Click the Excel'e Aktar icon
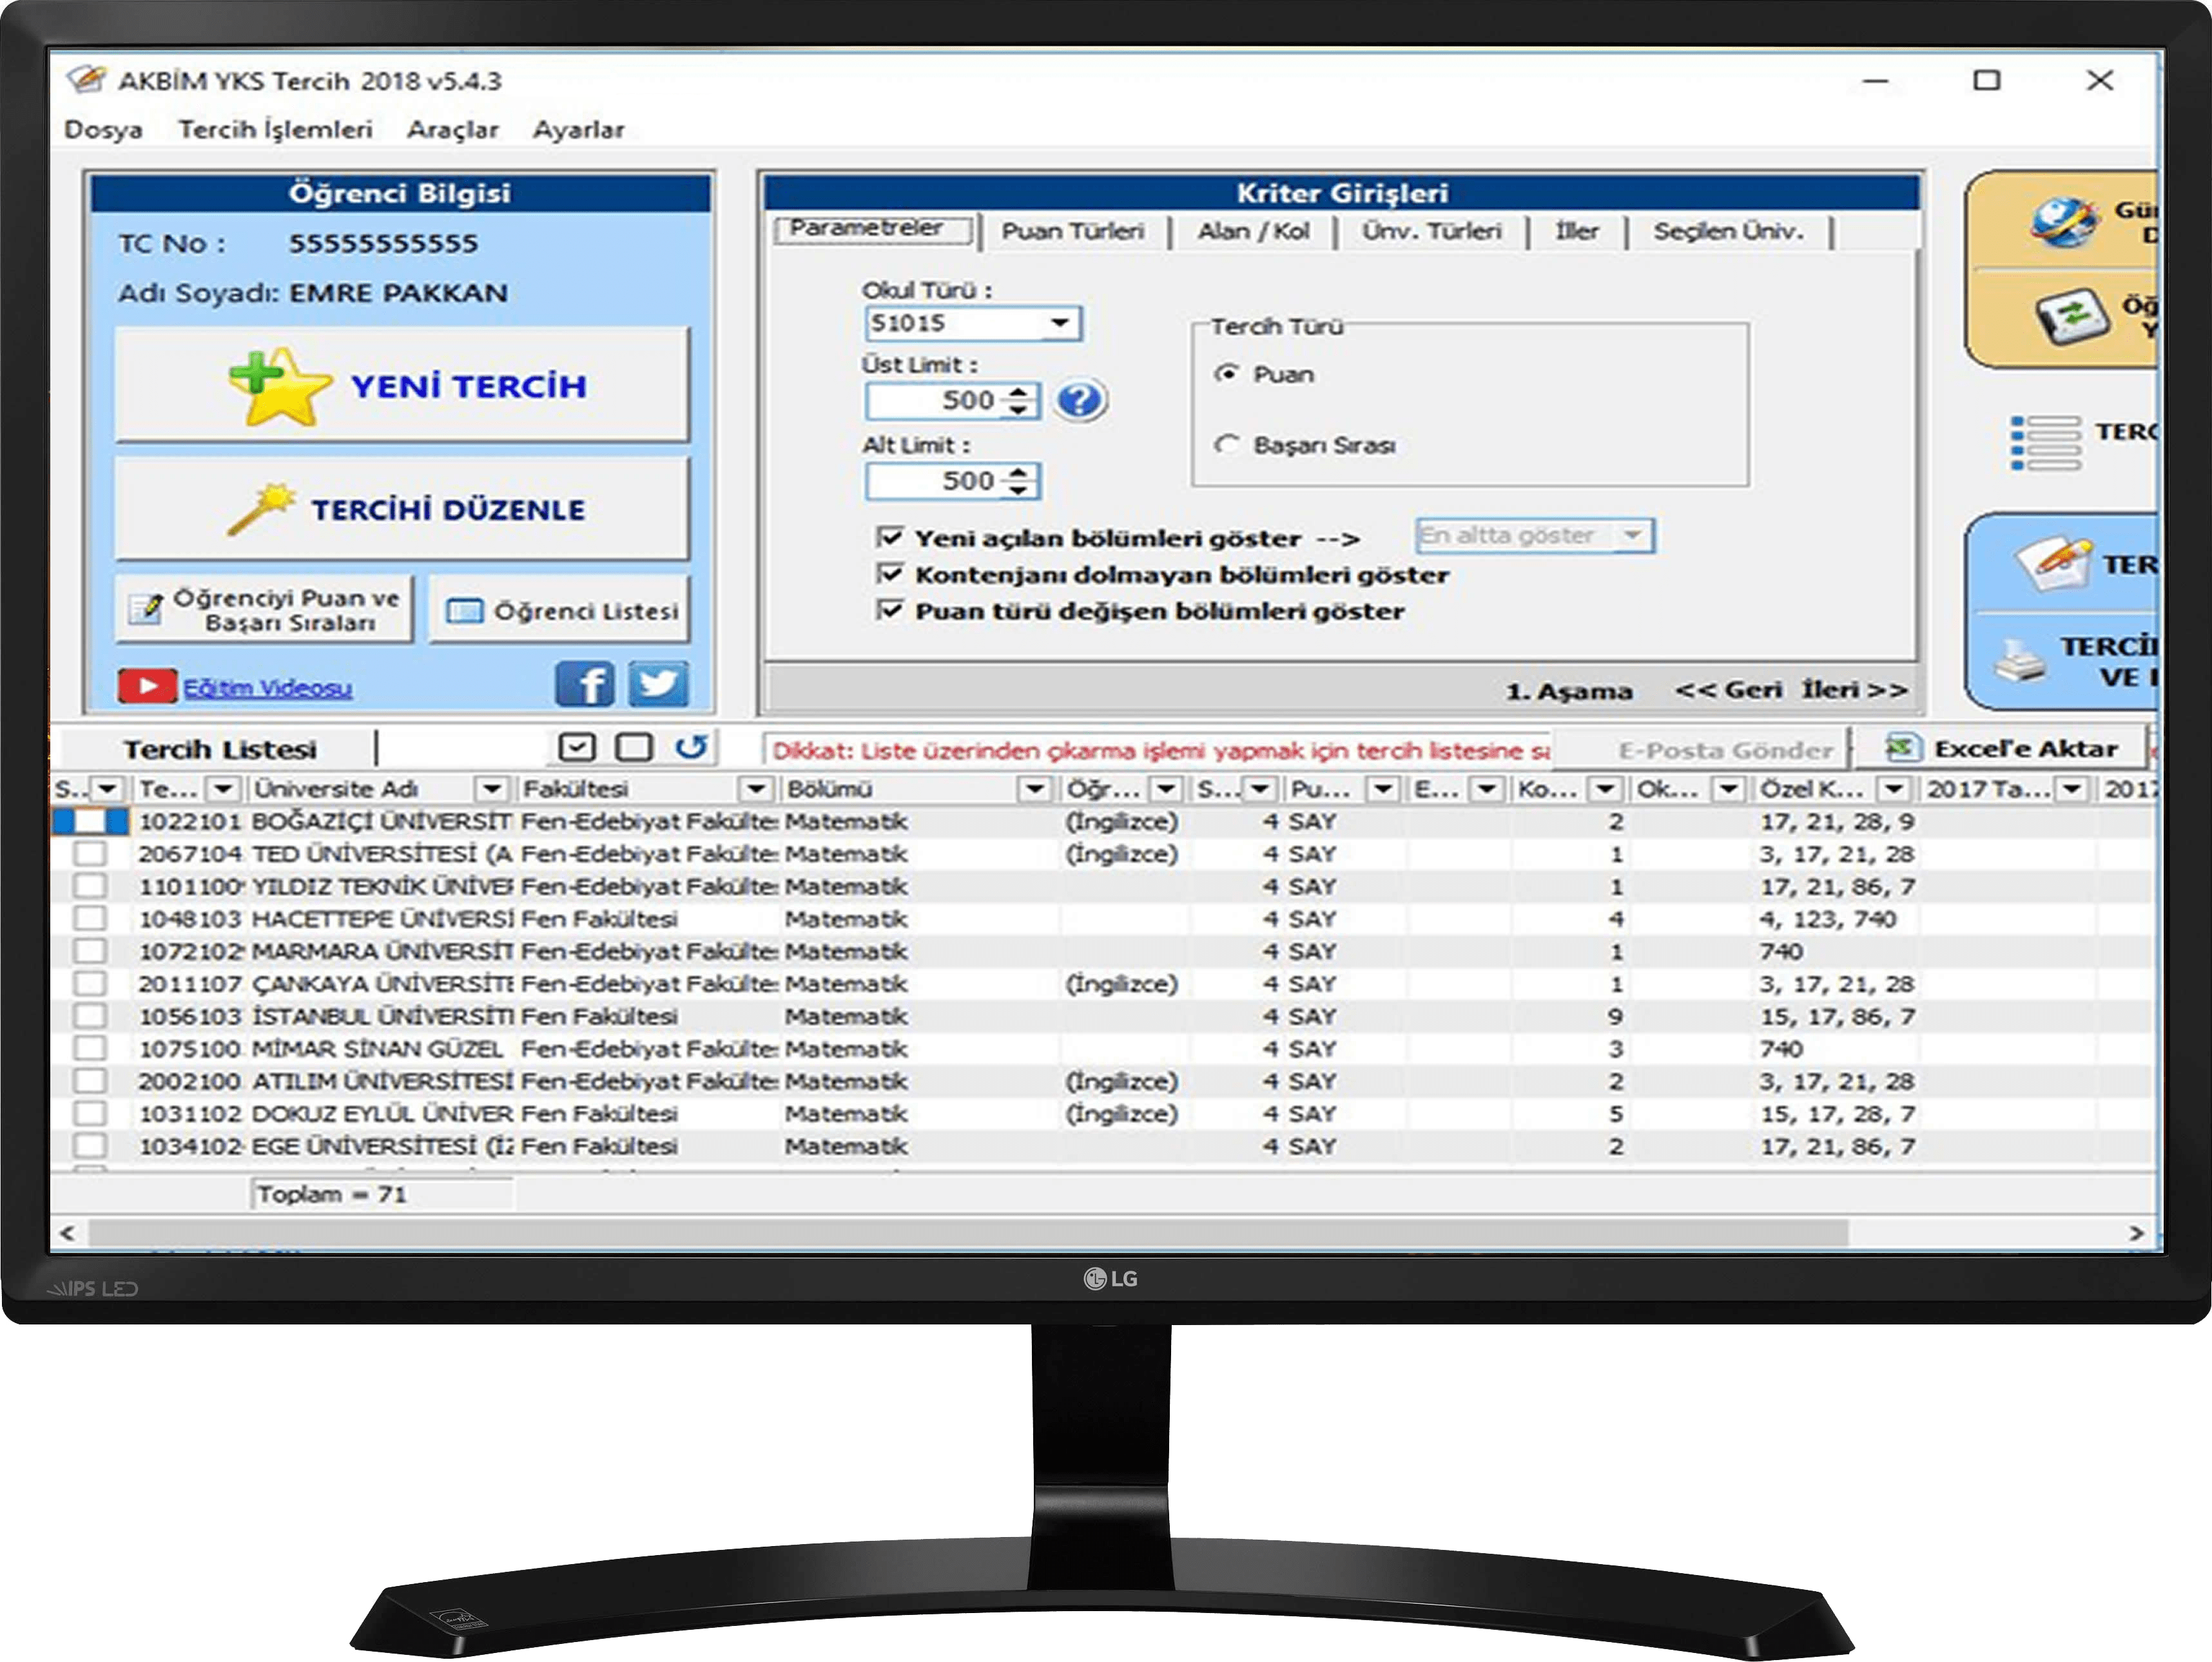This screenshot has width=2212, height=1662. [1903, 747]
